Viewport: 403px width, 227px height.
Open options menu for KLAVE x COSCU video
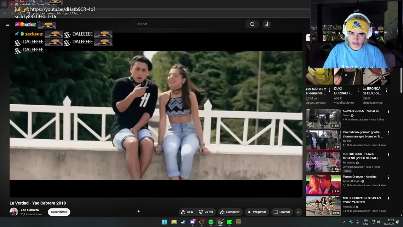[x=389, y=111]
